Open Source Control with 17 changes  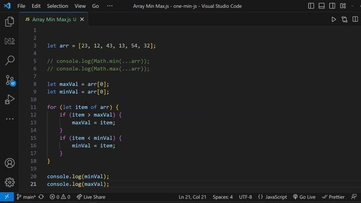click(10, 81)
